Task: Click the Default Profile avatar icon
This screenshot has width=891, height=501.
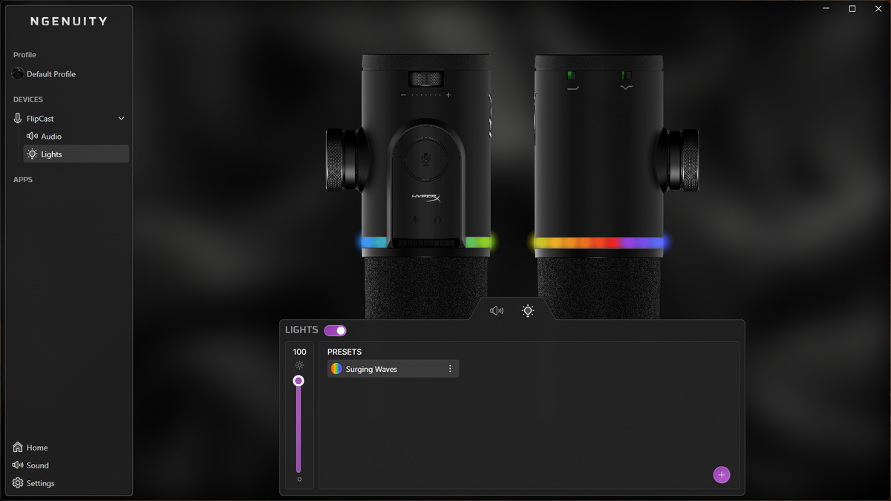Action: tap(18, 74)
